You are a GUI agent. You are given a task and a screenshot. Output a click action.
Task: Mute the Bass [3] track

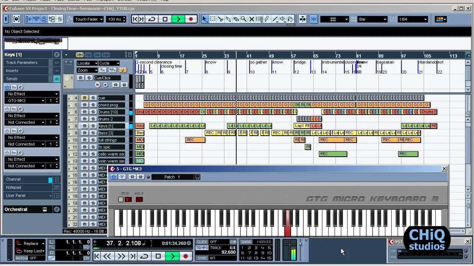point(84,133)
